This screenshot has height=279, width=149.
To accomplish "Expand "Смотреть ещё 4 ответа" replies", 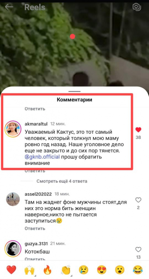I will click(x=62, y=181).
